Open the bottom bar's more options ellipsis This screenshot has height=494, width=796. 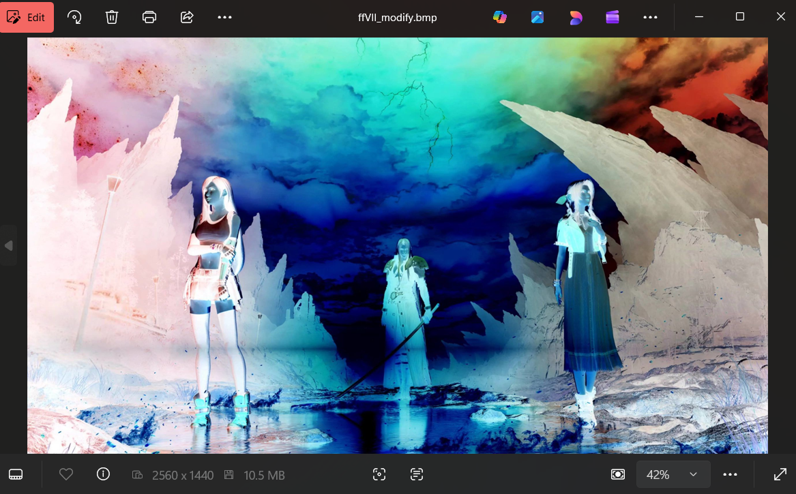[730, 474]
